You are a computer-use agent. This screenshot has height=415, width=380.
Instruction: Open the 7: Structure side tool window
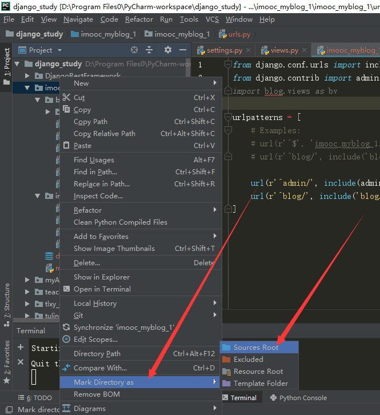coord(7,304)
